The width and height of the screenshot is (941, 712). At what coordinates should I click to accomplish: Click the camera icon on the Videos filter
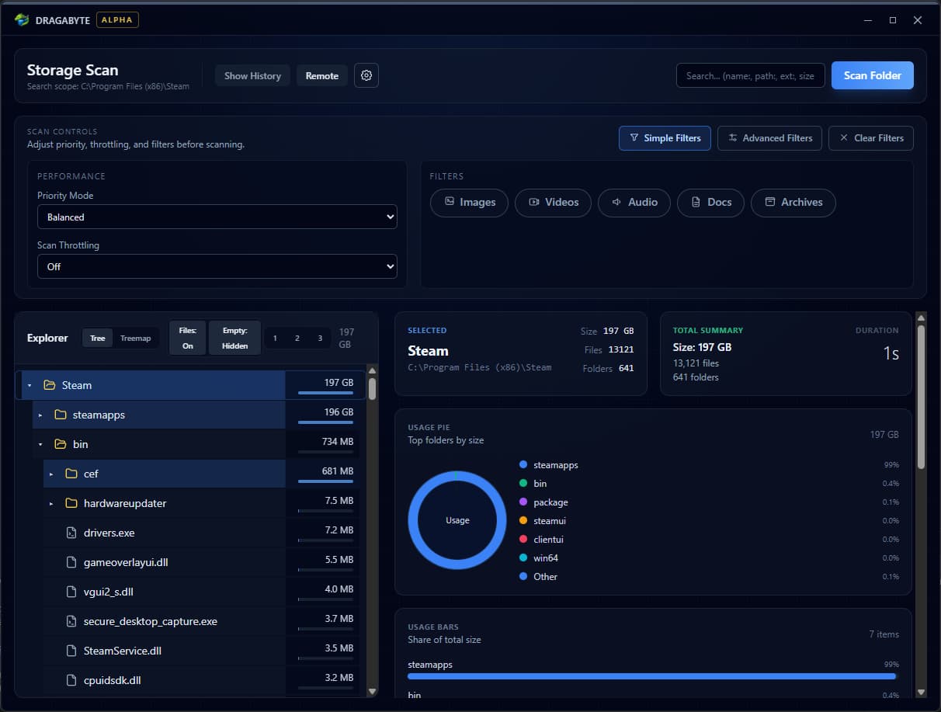534,202
